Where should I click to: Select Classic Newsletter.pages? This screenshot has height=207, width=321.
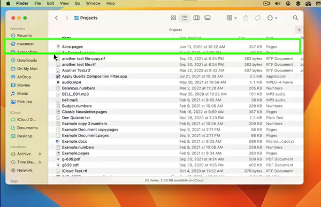click(x=175, y=112)
